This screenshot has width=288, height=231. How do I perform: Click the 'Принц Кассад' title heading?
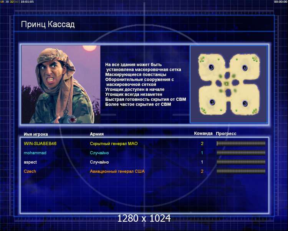tap(48, 24)
